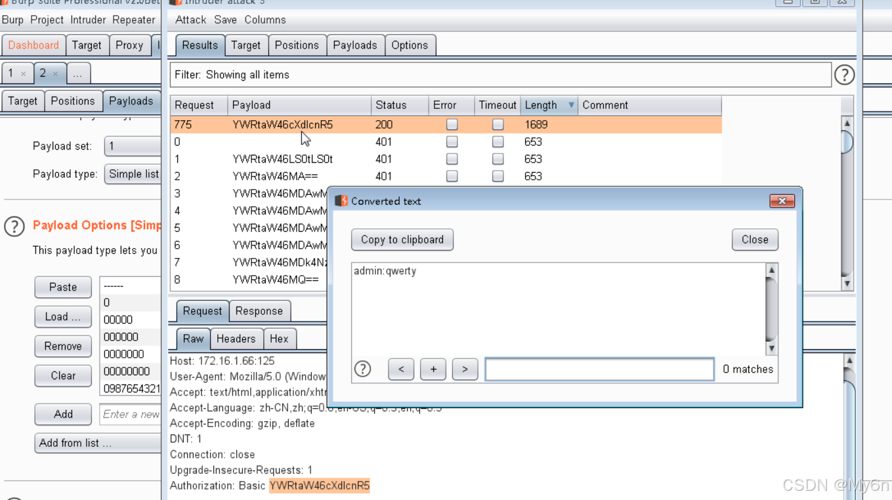The width and height of the screenshot is (892, 500).
Task: Switch to the Results tab
Action: [200, 45]
